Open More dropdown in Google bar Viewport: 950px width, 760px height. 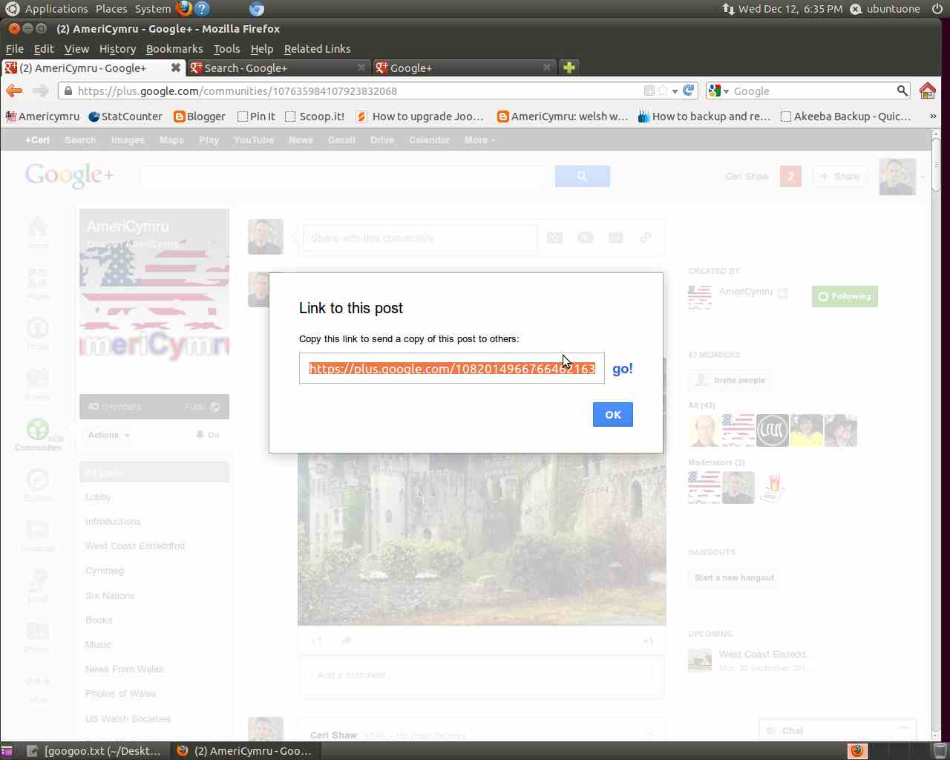pos(479,140)
